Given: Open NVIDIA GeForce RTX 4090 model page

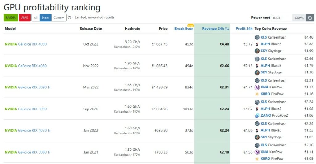Looking at the screenshot, I should point(26,44).
